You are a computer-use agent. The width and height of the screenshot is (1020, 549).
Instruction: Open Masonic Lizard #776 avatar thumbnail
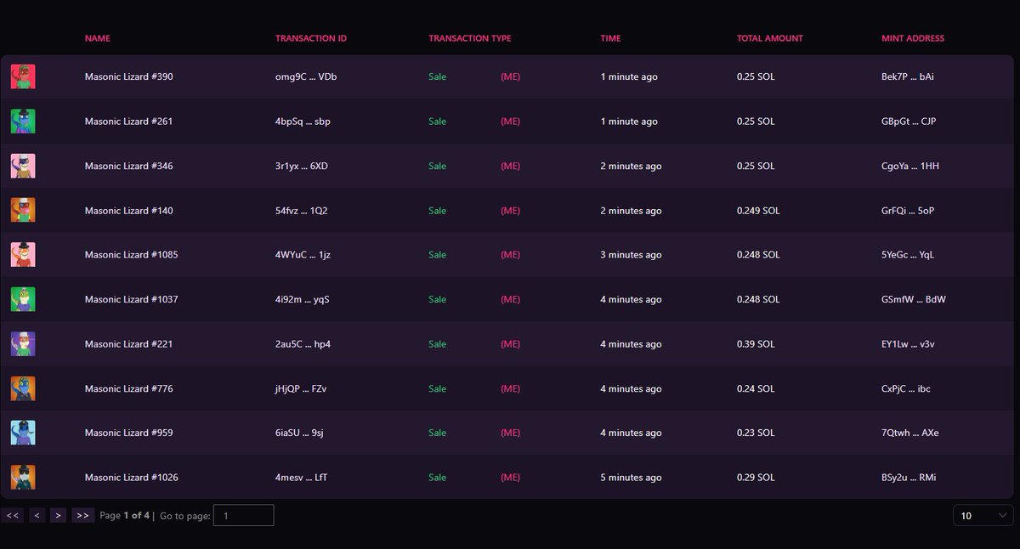(x=23, y=388)
